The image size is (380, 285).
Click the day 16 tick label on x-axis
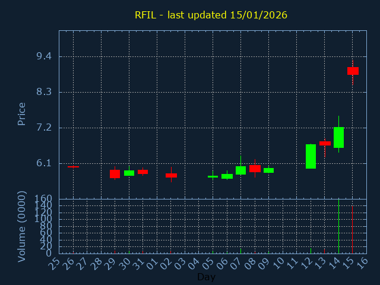click(x=362, y=264)
